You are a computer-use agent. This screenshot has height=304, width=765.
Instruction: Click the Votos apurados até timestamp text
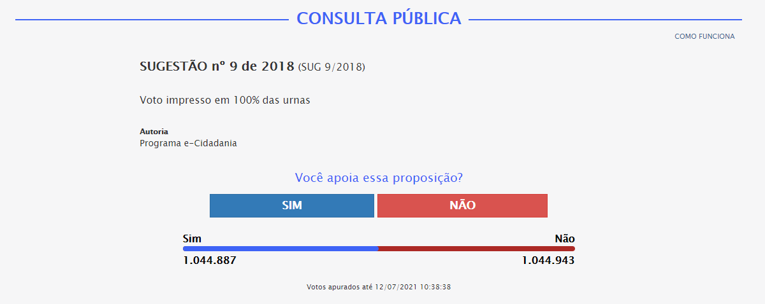379,287
